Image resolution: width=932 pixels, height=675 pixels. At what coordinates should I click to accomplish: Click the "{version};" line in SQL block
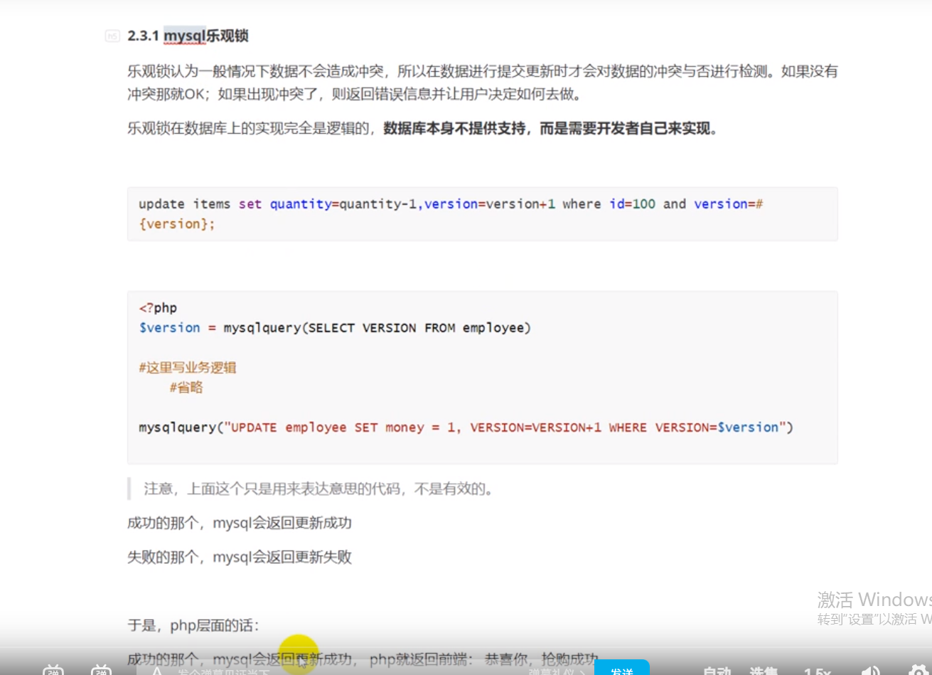176,224
